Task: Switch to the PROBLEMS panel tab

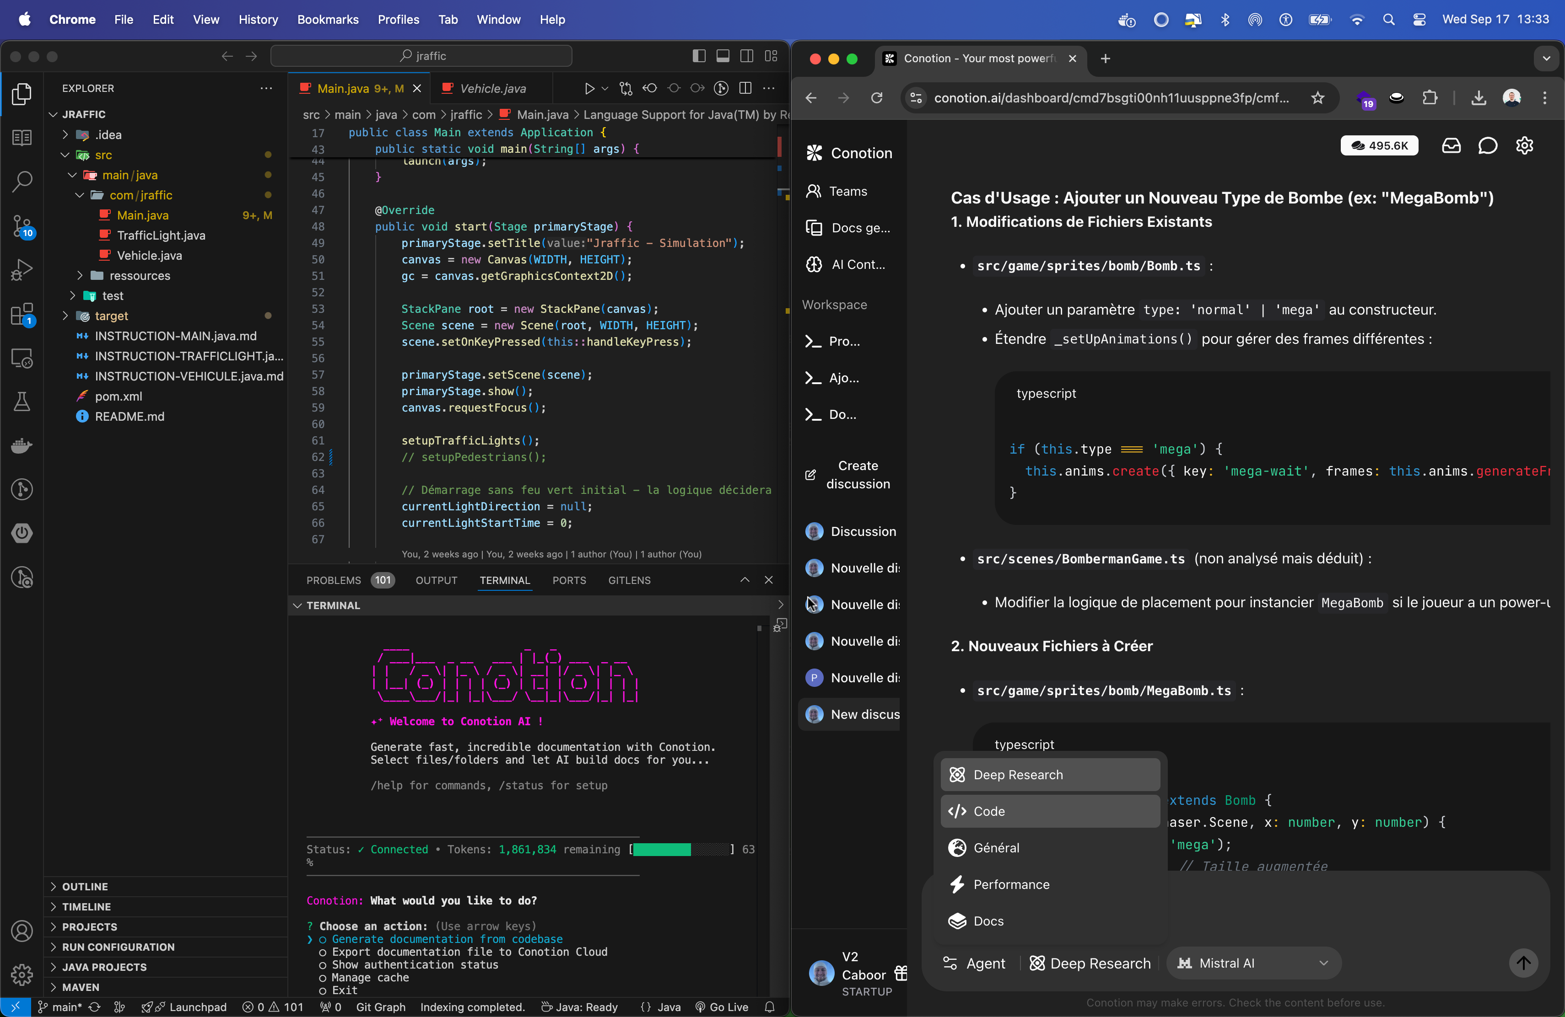Action: coord(334,580)
